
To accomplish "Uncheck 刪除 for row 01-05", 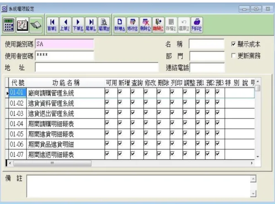I will pyautogui.click(x=159, y=133).
